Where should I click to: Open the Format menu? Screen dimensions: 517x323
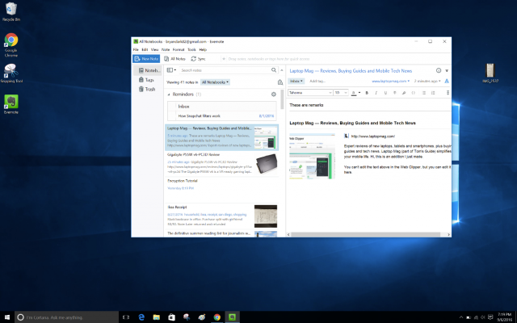point(179,49)
